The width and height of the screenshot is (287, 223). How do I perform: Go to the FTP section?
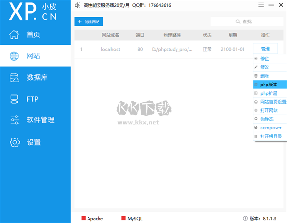32,99
